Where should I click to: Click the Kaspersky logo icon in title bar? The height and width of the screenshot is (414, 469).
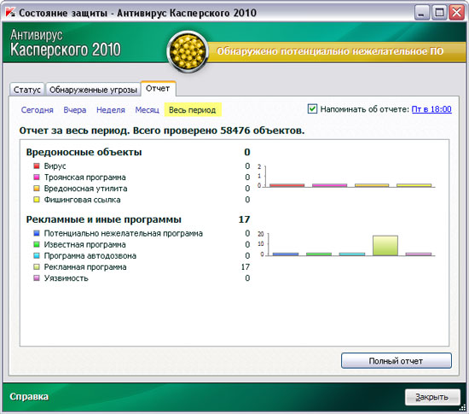click(x=10, y=12)
